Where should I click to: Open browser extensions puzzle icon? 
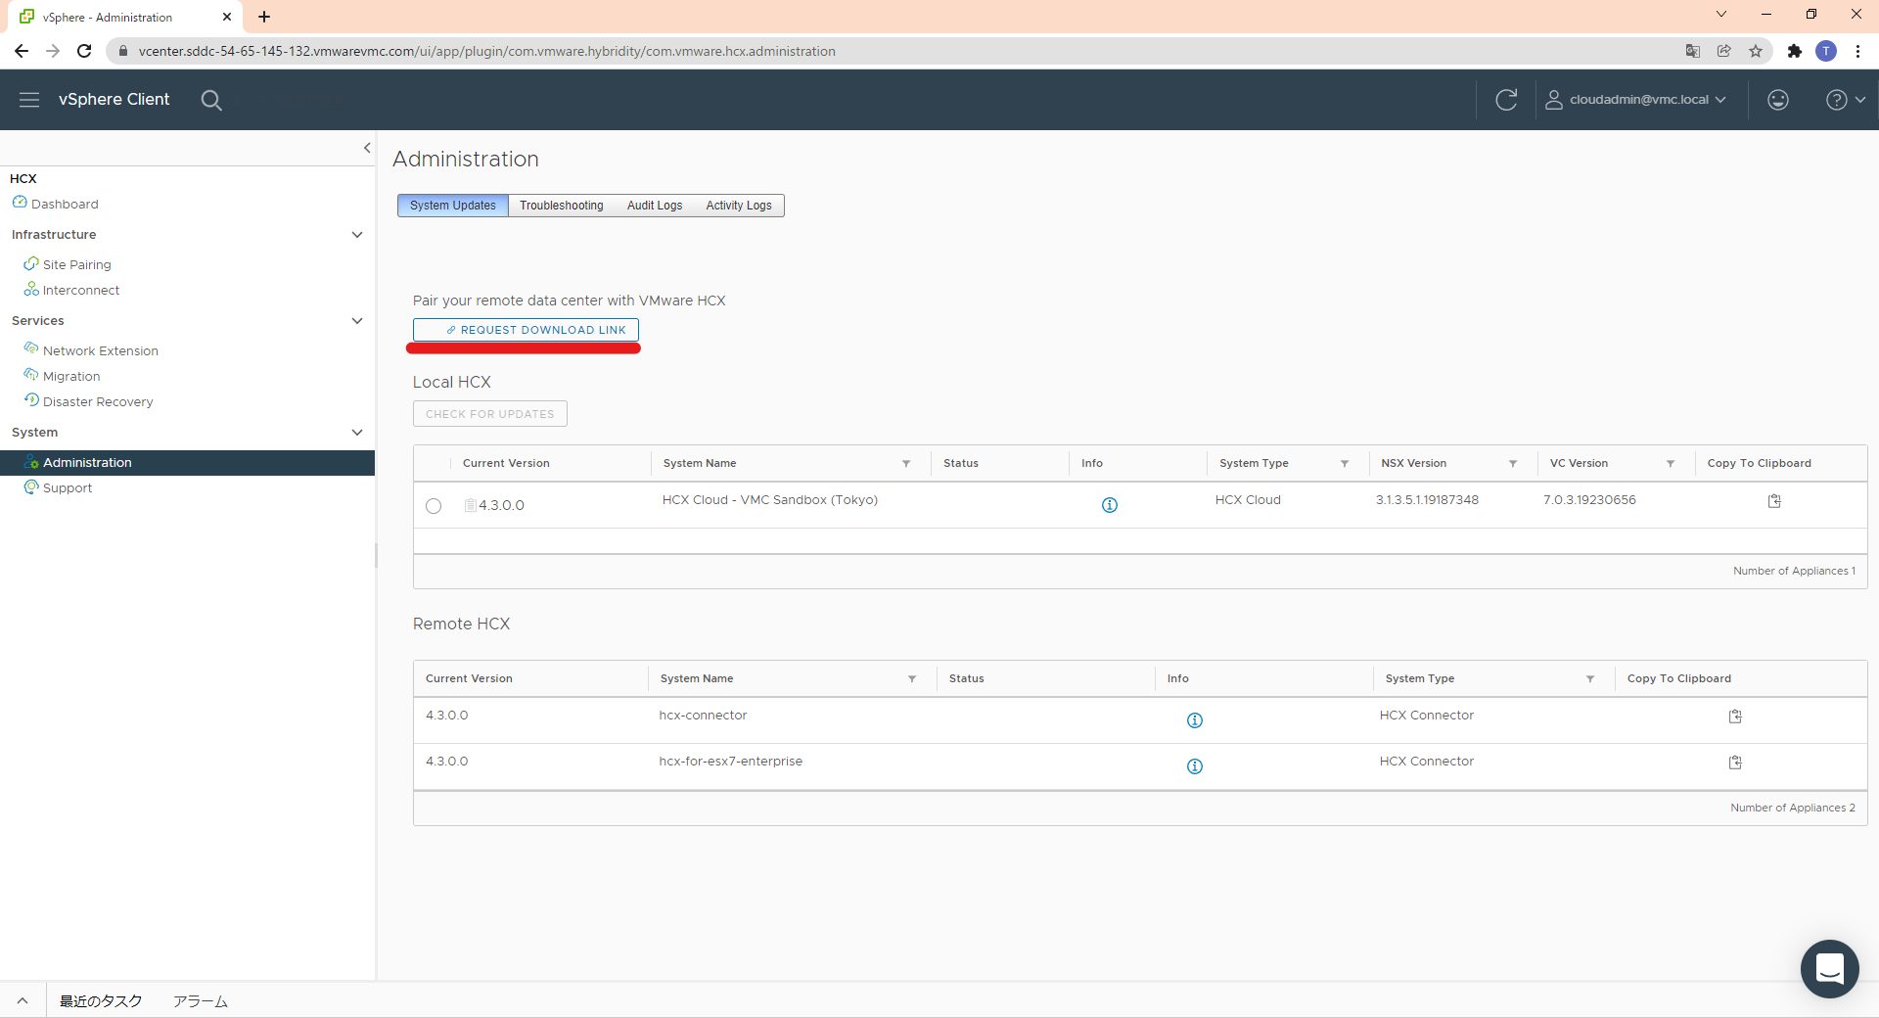click(x=1795, y=51)
